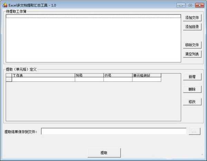This screenshot has height=161, width=207.
Task: Click the empty cell under 列号 column
Action: coord(89,79)
